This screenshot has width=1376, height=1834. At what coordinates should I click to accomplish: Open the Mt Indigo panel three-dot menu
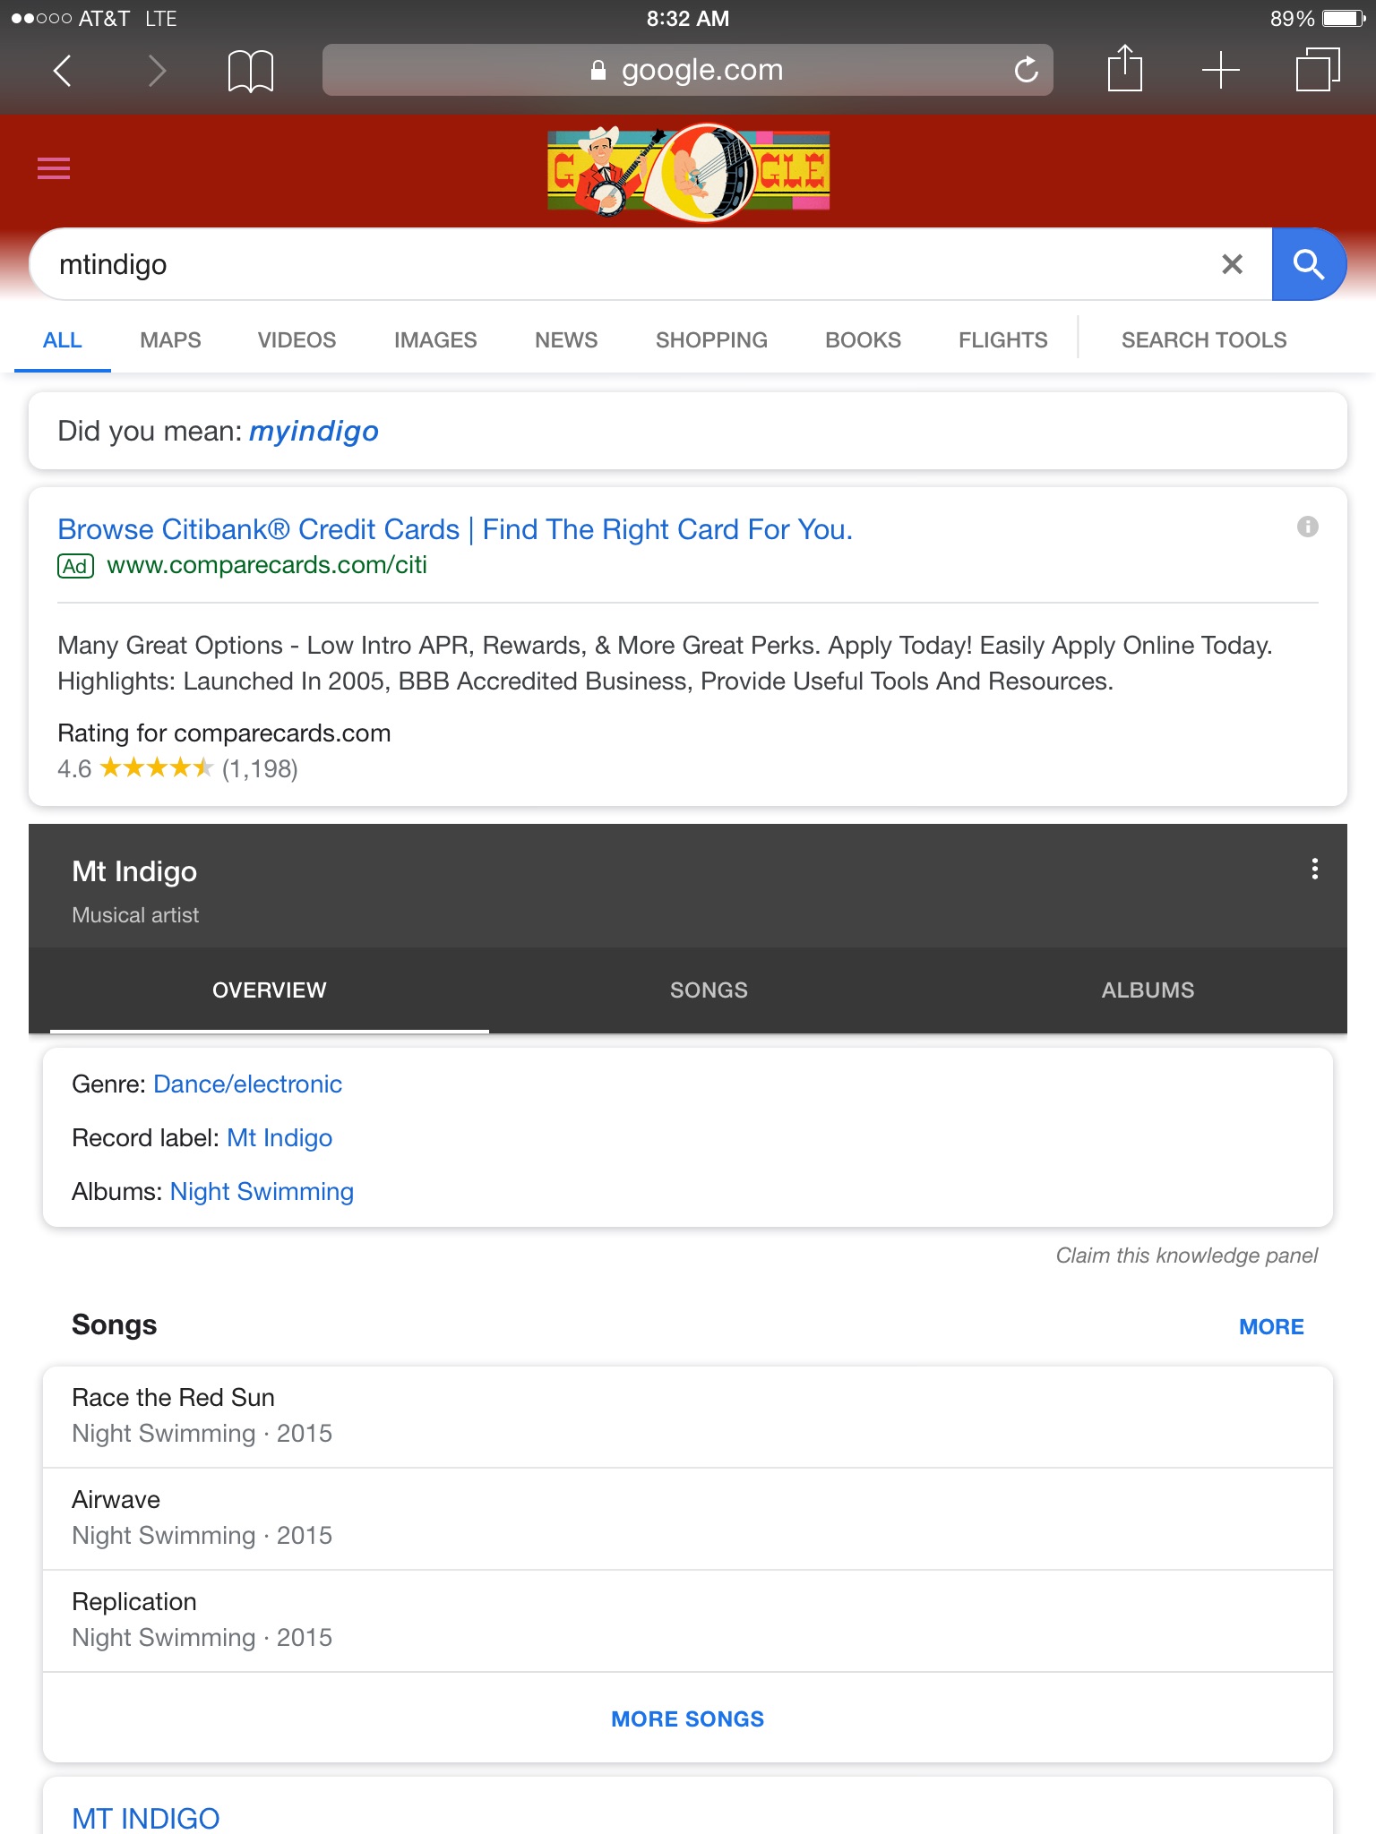(x=1314, y=869)
